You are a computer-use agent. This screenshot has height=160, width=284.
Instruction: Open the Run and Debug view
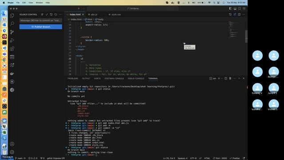point(12,40)
